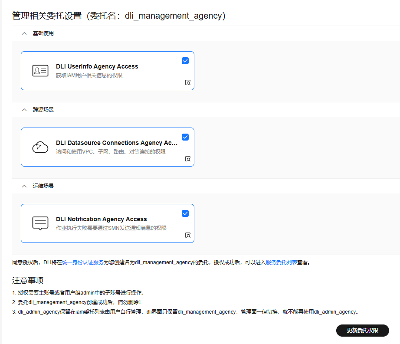The image size is (400, 344).
Task: View details icon on DLI UserInfo card
Action: (188, 82)
